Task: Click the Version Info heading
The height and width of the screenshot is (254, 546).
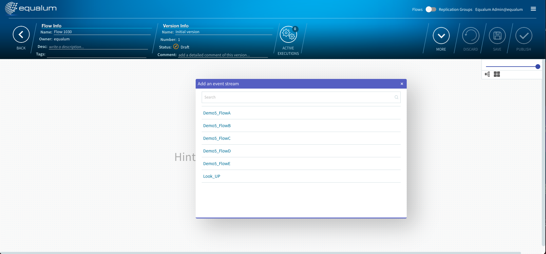Action: pyautogui.click(x=176, y=26)
